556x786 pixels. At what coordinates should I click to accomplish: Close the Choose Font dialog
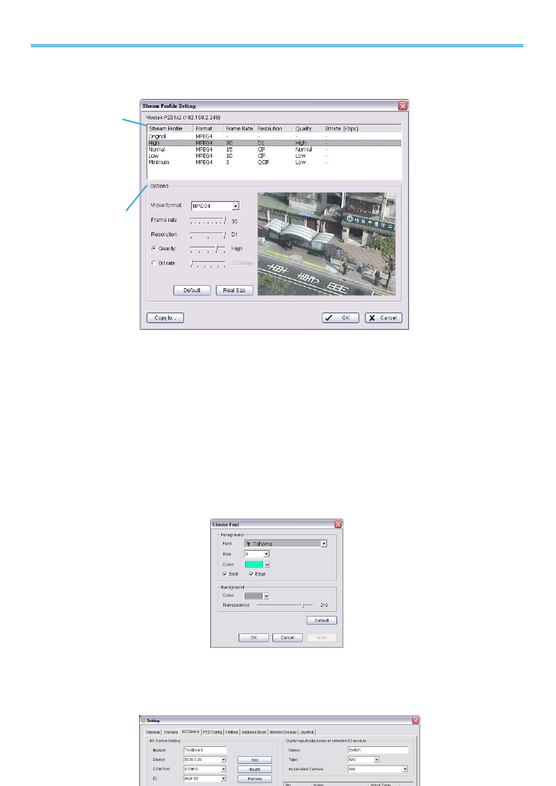coord(338,525)
